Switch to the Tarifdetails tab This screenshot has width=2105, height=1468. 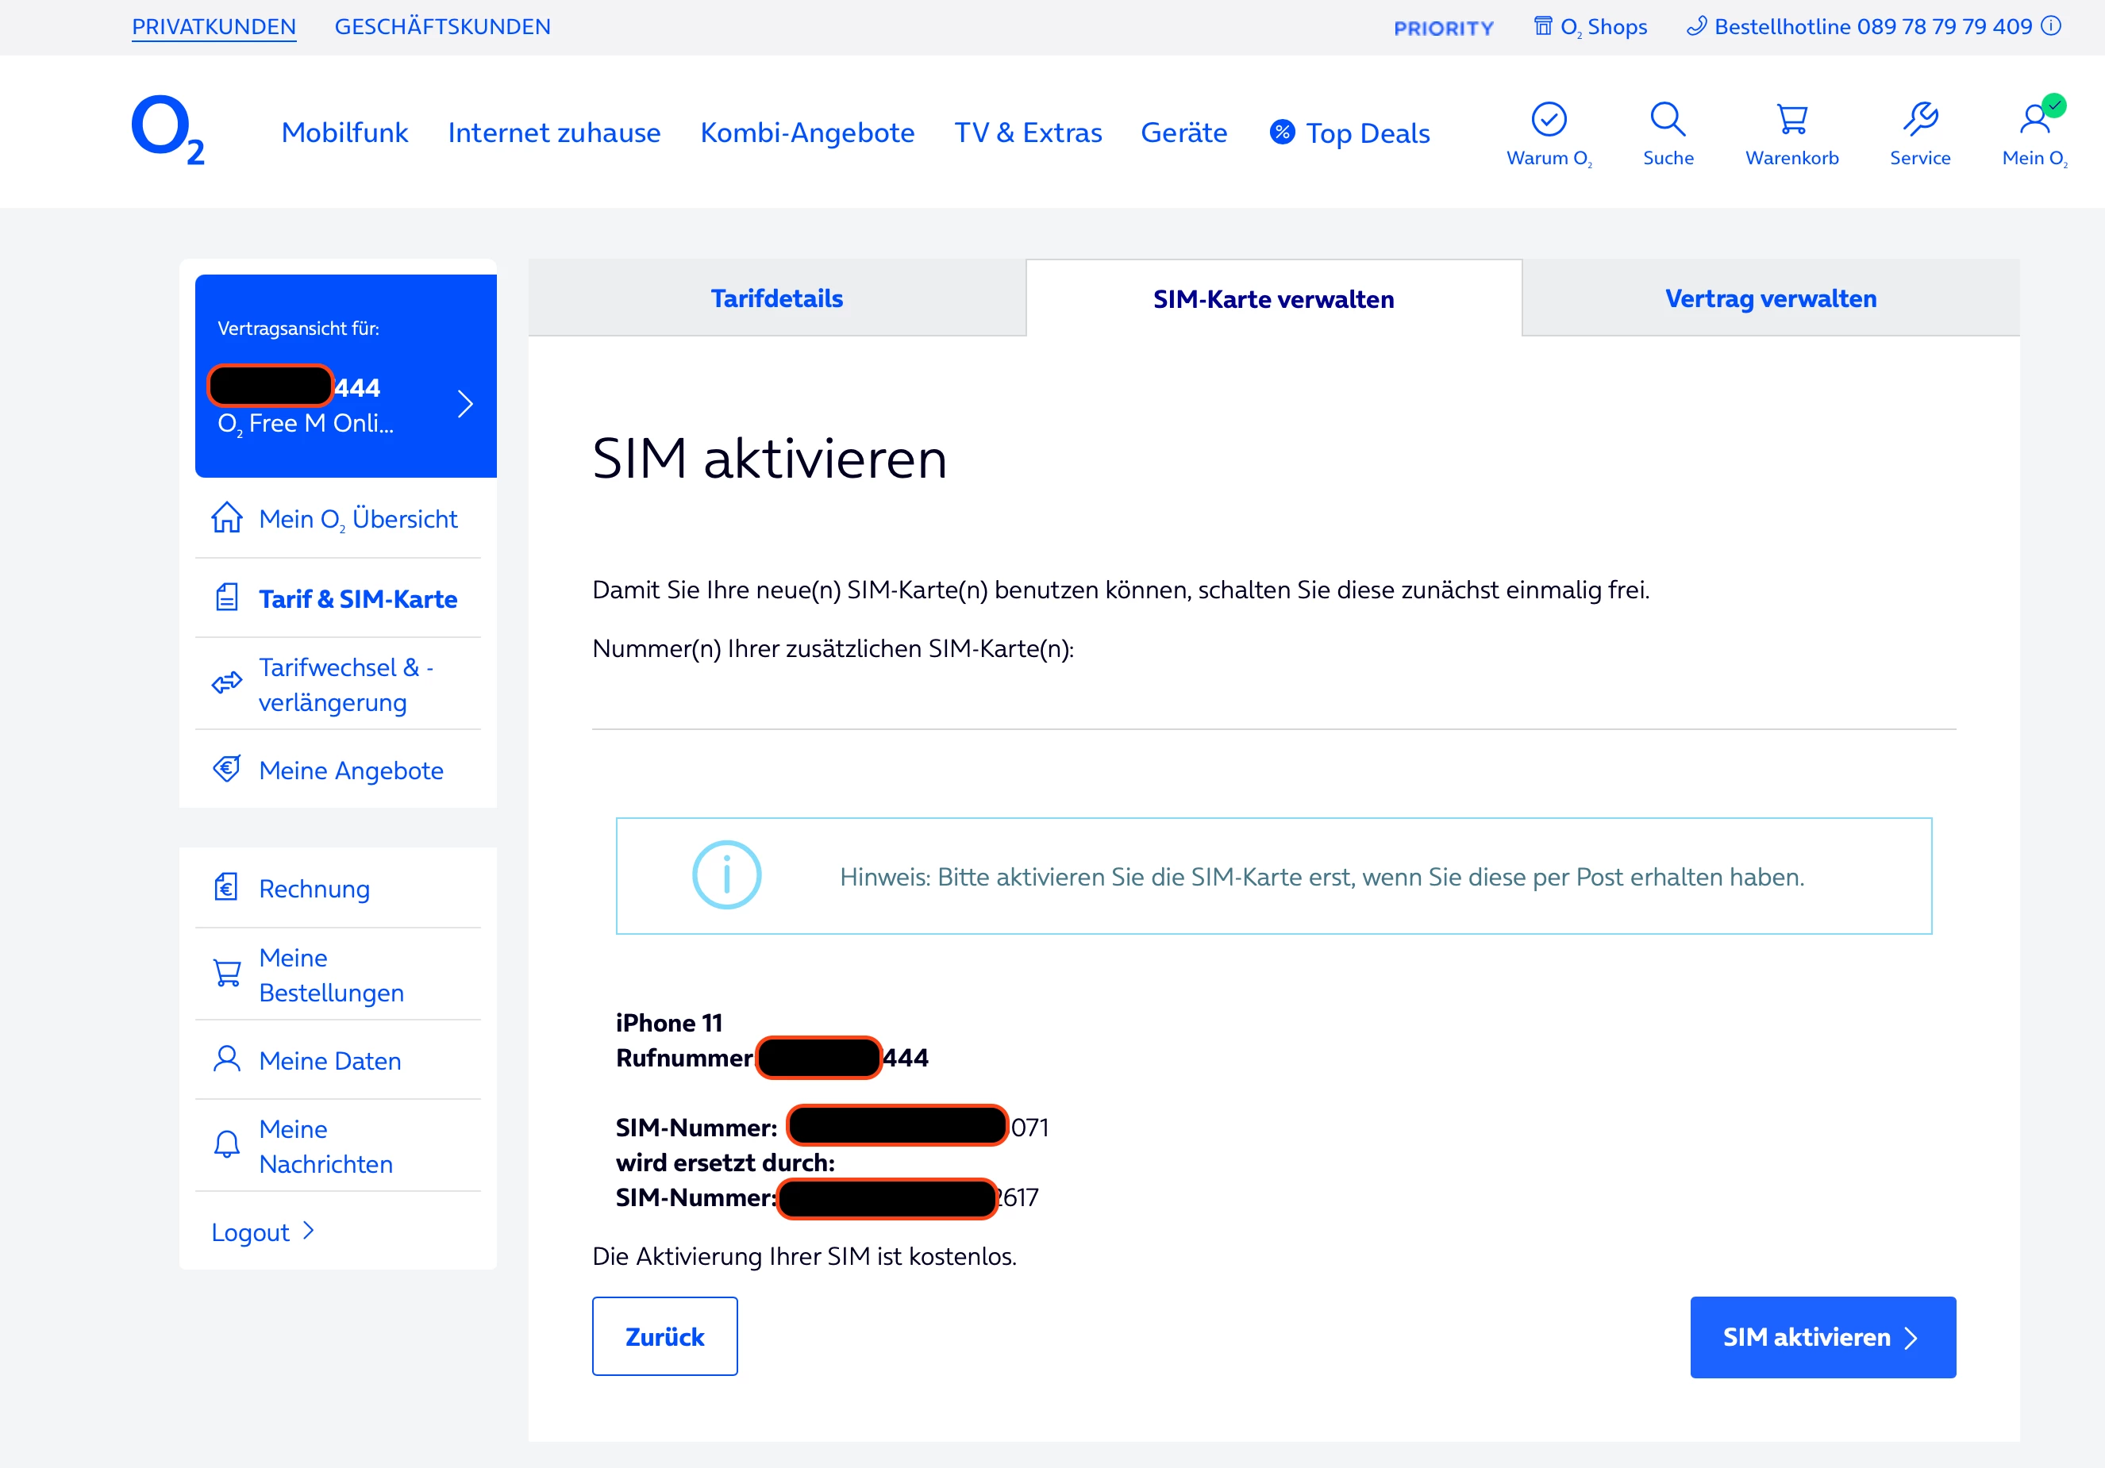[x=776, y=298]
